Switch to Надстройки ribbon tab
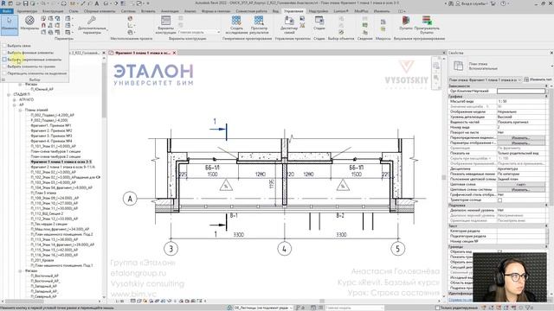Image resolution: width=554 pixels, height=311 pixels. pyautogui.click(x=318, y=11)
